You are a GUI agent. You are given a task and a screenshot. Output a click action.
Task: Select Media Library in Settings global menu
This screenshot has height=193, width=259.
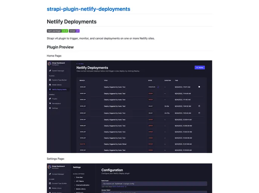coord(81,189)
